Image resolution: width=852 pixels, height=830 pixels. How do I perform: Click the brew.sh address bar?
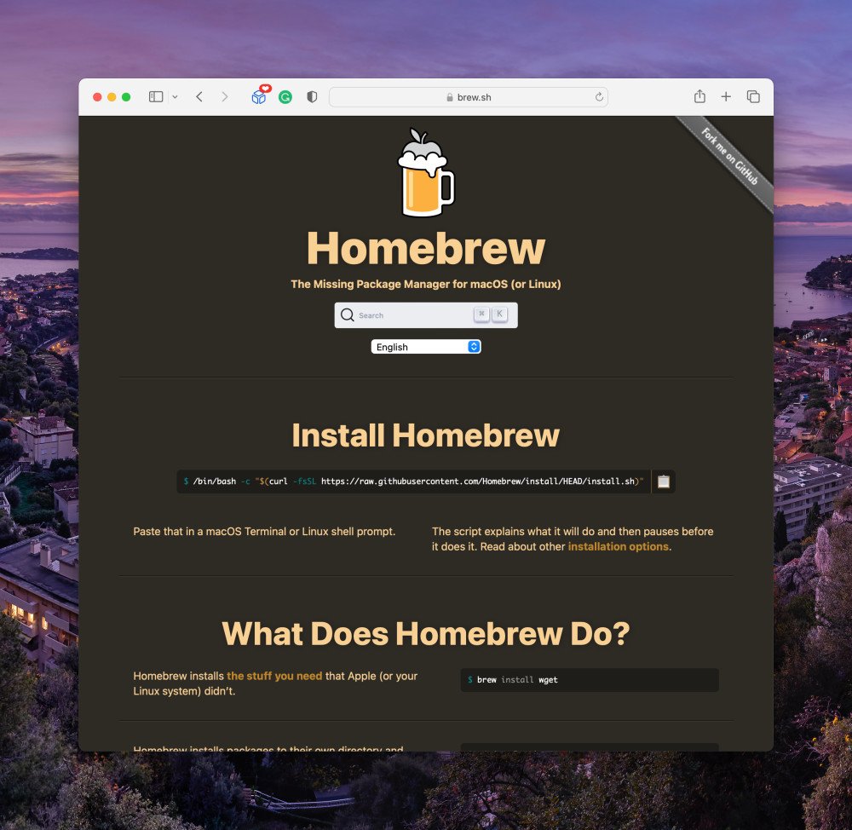tap(469, 97)
